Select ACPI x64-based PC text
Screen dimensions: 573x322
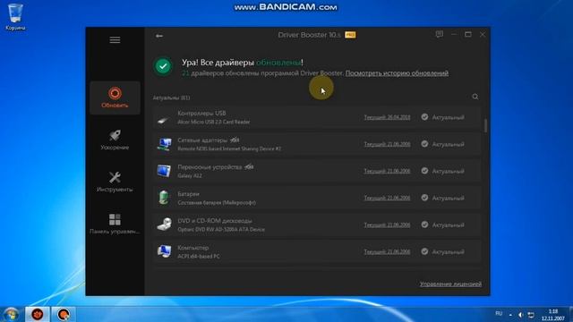[x=199, y=257]
